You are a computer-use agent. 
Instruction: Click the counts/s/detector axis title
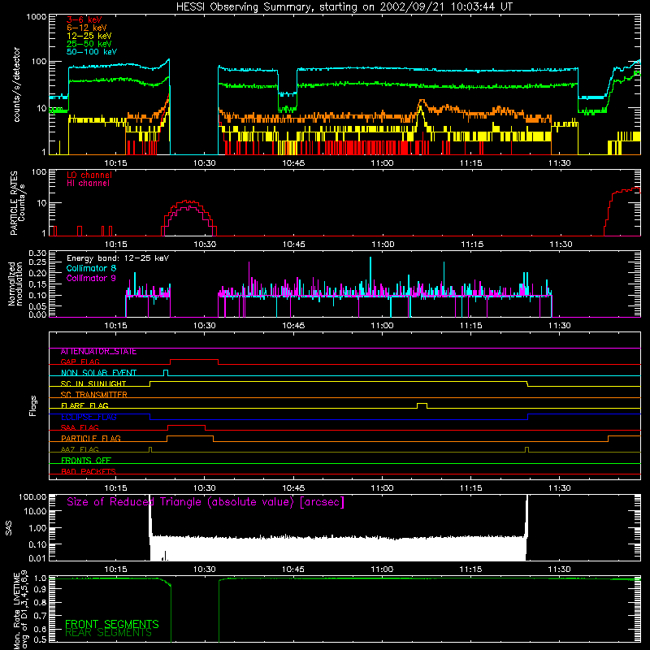(x=16, y=84)
